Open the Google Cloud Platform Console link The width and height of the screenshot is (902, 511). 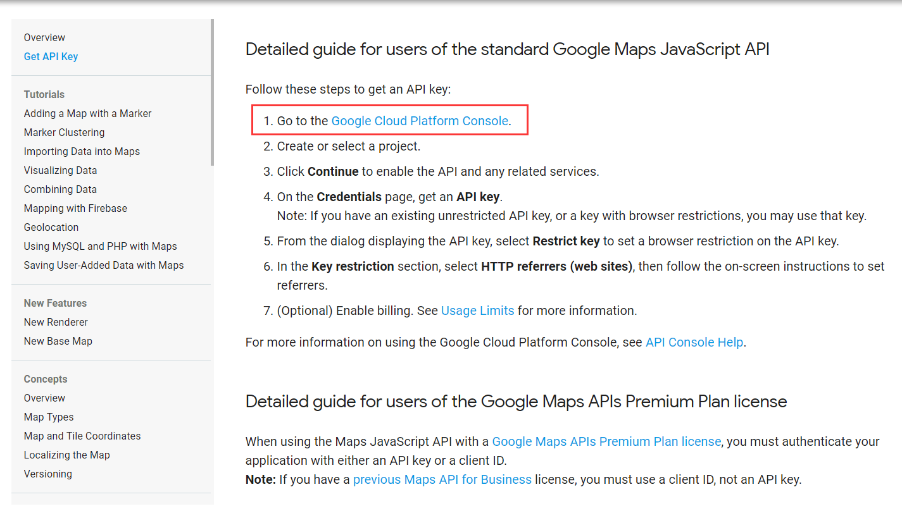420,121
